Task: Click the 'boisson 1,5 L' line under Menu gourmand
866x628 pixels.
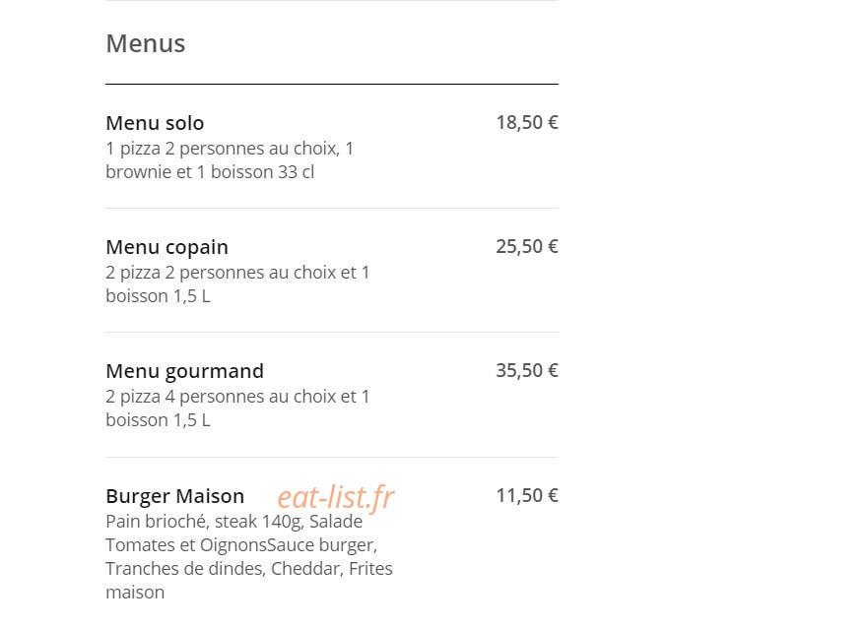Action: (158, 420)
